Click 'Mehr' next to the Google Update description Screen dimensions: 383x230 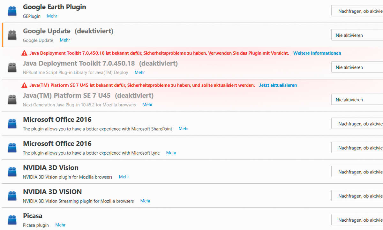coord(65,40)
